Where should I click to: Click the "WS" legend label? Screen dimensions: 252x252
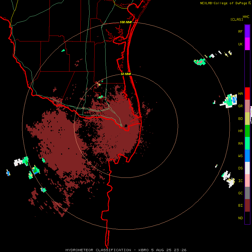(240, 156)
